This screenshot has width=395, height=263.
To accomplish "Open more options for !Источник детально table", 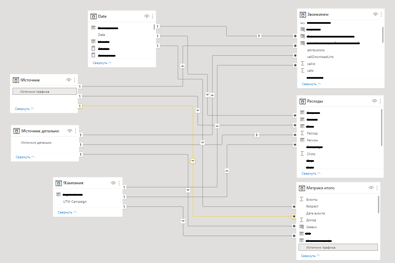I will click(x=76, y=131).
